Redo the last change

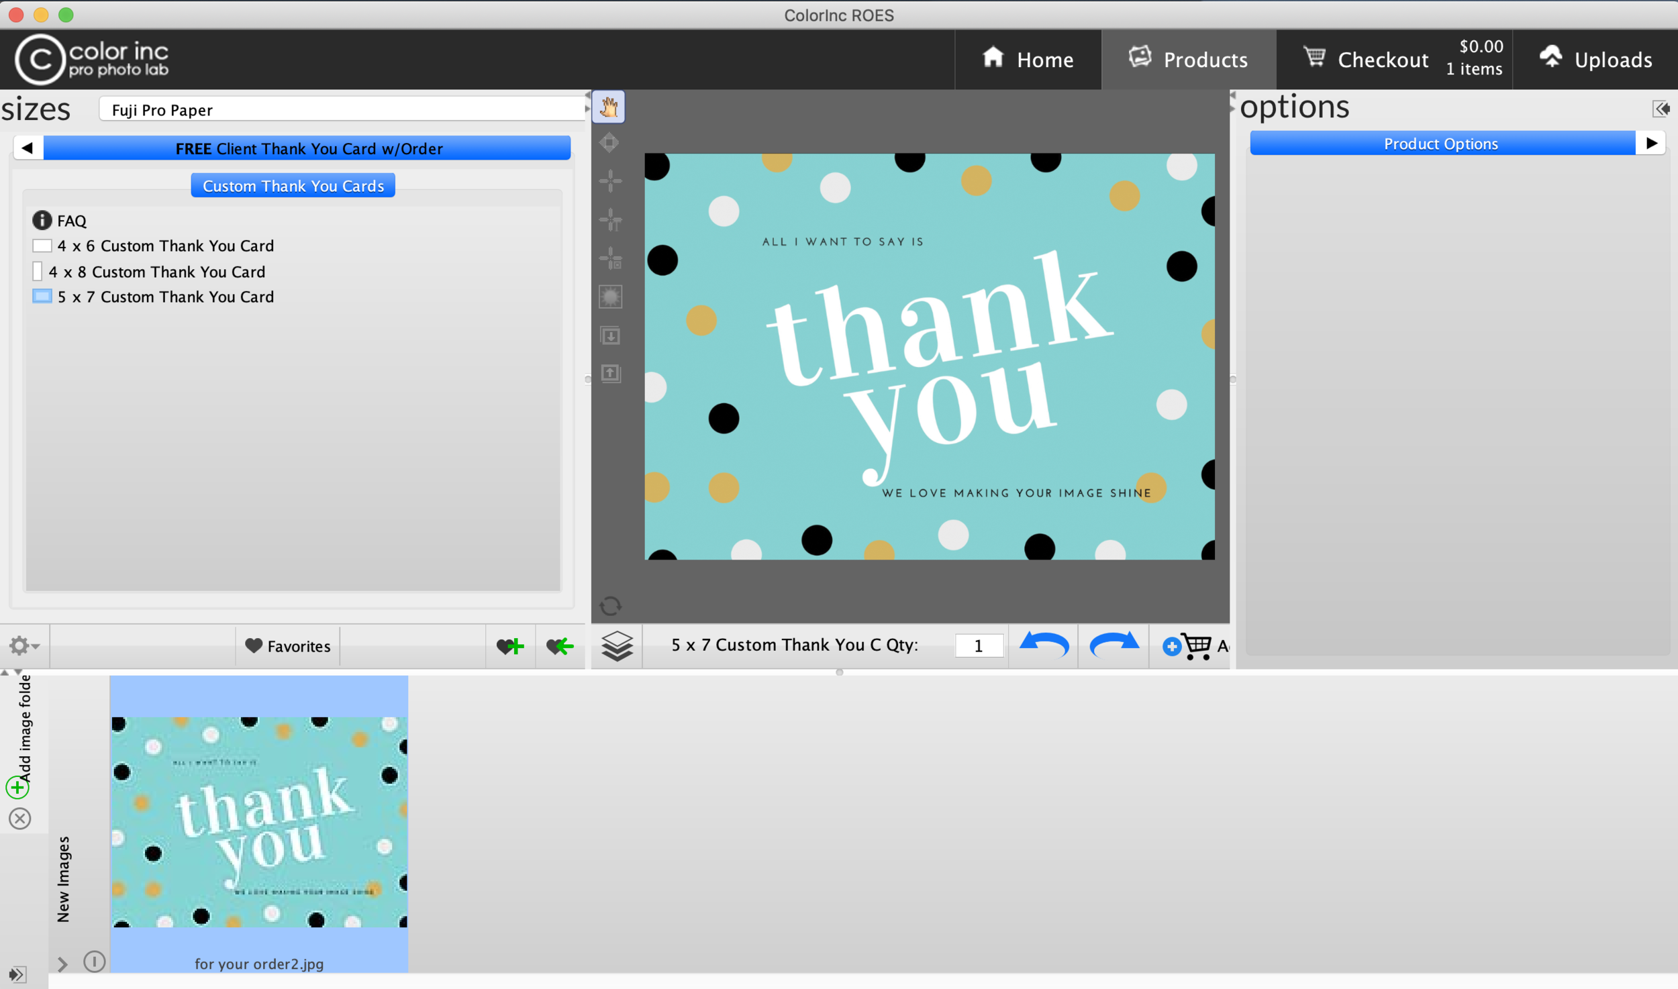[1114, 645]
